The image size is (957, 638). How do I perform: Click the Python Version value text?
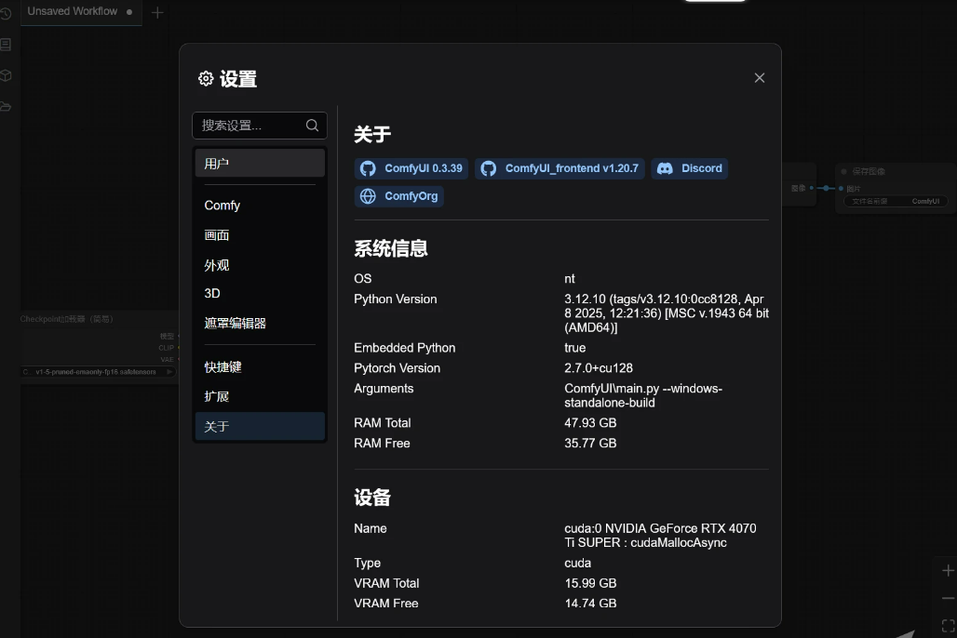click(667, 313)
